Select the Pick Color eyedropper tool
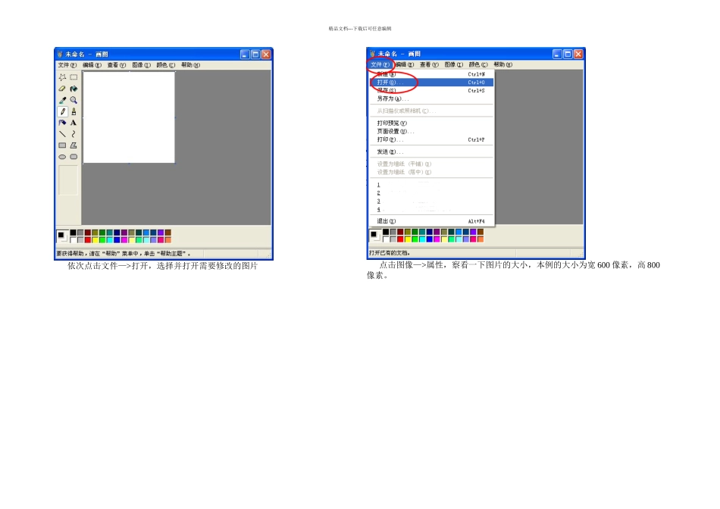 click(x=62, y=100)
